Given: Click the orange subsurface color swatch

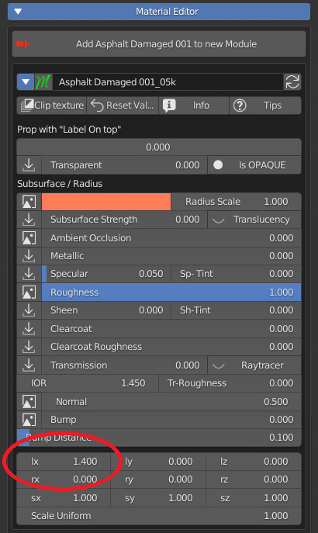Looking at the screenshot, I should pos(106,202).
